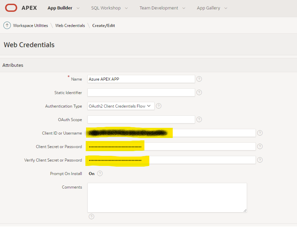Show help for Client ID or Username
The width and height of the screenshot is (297, 227).
pyautogui.click(x=260, y=133)
